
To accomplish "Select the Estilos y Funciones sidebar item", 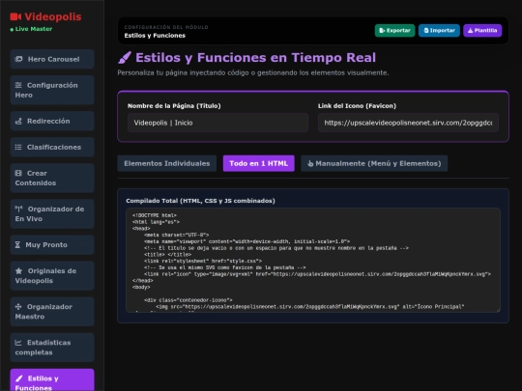I will pos(52,380).
